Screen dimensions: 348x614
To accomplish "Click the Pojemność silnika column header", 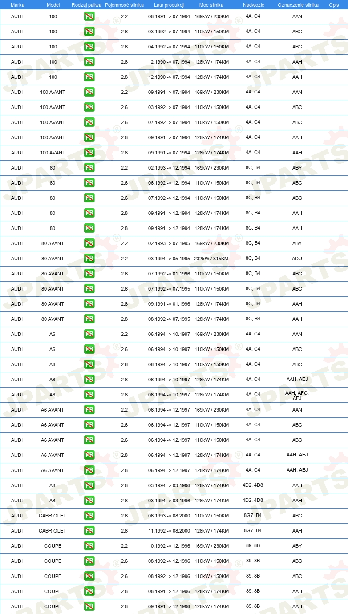I will pos(124,5).
